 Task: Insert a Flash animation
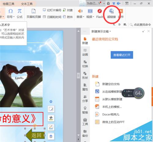(99, 13)
